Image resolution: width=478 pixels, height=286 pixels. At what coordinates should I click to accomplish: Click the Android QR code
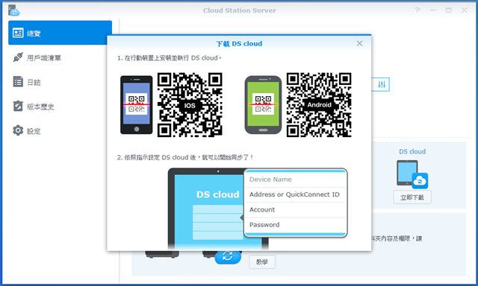click(319, 105)
